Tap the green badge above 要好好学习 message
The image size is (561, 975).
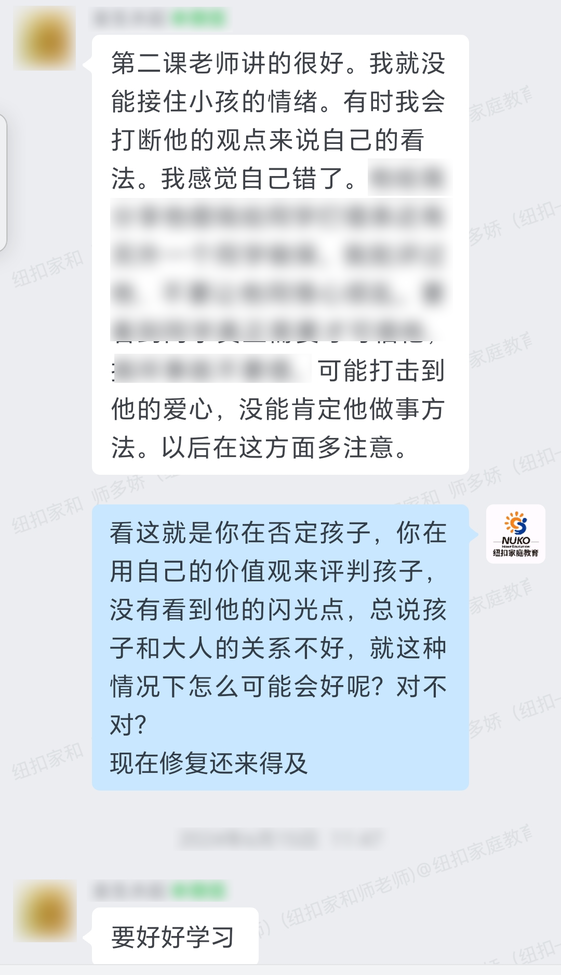(x=198, y=891)
